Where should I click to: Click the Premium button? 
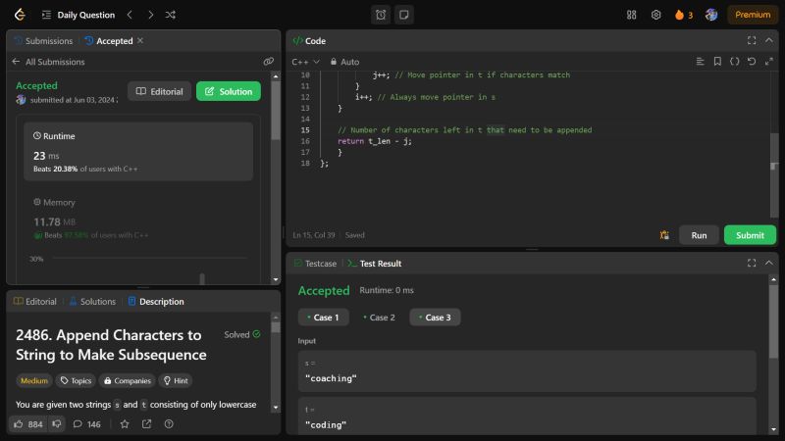pos(753,15)
